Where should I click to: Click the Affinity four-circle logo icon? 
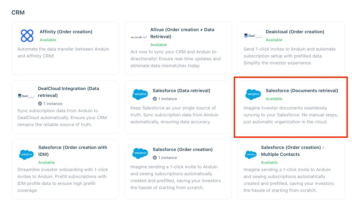coord(27,36)
